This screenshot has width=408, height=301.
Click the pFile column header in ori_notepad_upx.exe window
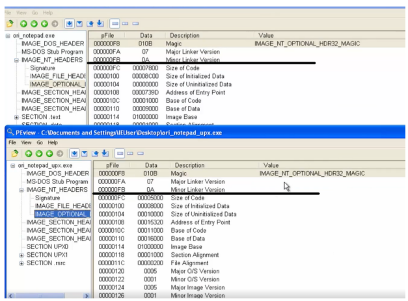point(113,165)
